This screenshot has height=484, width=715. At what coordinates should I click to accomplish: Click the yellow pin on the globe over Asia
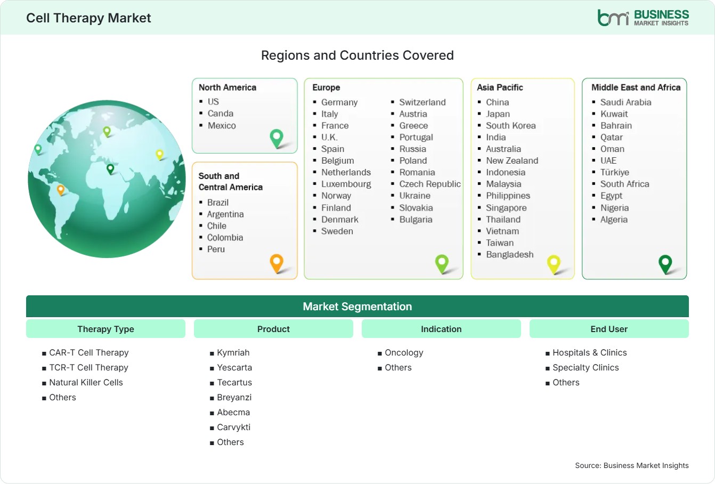coord(159,155)
